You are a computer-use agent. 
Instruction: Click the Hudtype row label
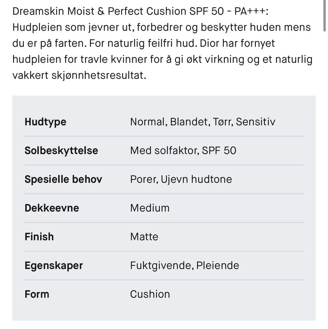(x=45, y=122)
